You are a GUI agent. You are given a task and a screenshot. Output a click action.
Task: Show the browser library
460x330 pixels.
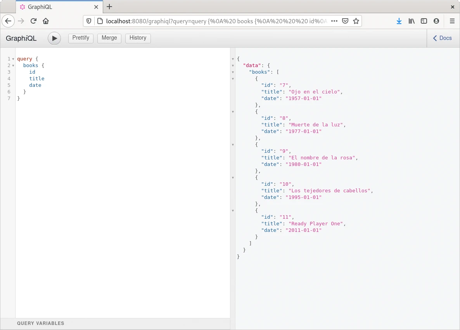pos(412,21)
